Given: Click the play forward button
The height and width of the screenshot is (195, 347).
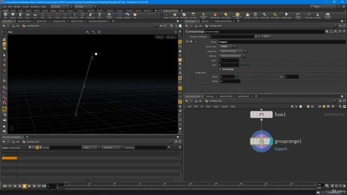Looking at the screenshot, I should point(29,186).
